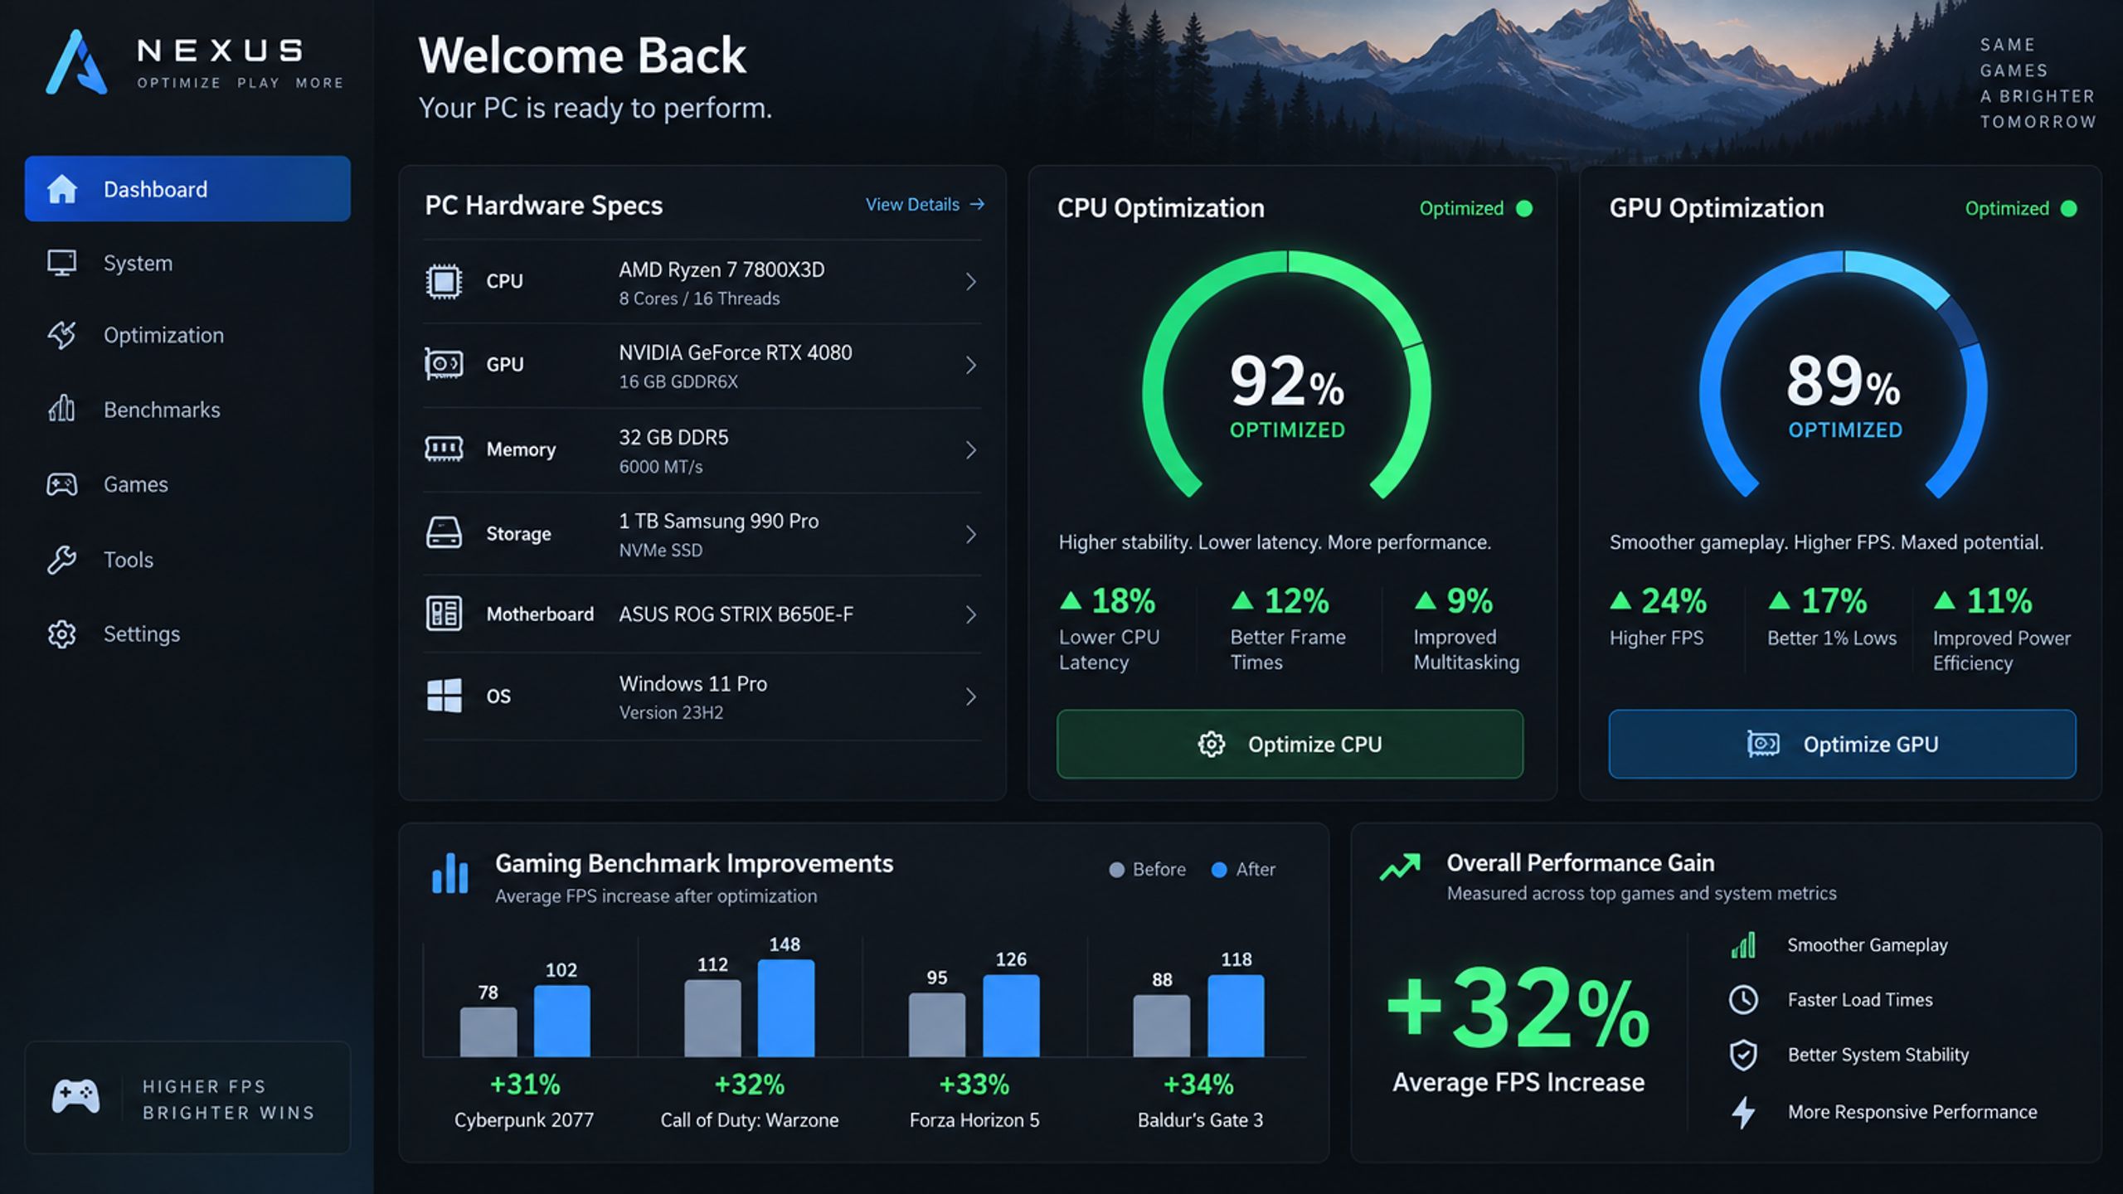Expand the AMD Ryzen 7 7800X3D row chevron
The image size is (2123, 1194).
click(970, 282)
